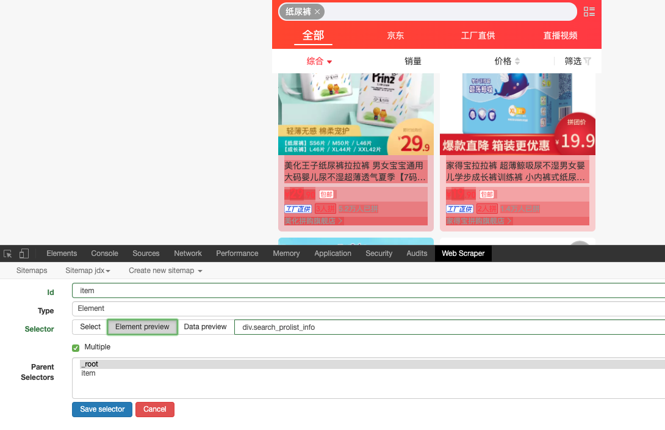This screenshot has width=665, height=430.
Task: Open the 美化王子纸尿裤拉拉裤 product title
Action: pos(356,172)
